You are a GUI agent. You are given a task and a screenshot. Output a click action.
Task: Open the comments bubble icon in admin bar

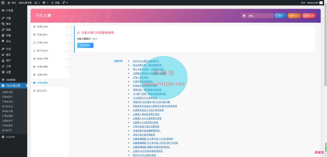pyautogui.click(x=45, y=3)
